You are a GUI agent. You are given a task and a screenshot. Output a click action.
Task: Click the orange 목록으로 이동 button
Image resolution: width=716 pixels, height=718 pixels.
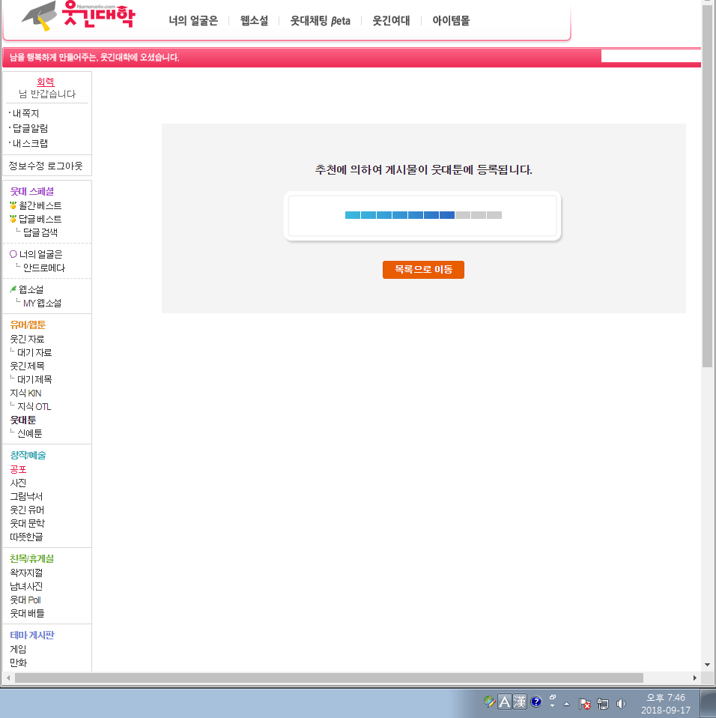coord(423,269)
